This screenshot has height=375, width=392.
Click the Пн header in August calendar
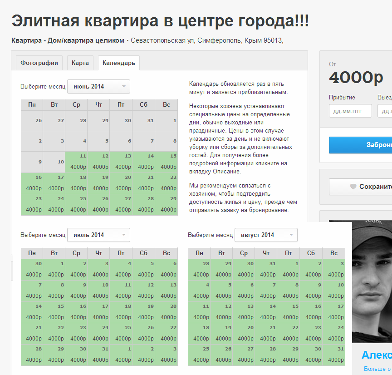[199, 253]
